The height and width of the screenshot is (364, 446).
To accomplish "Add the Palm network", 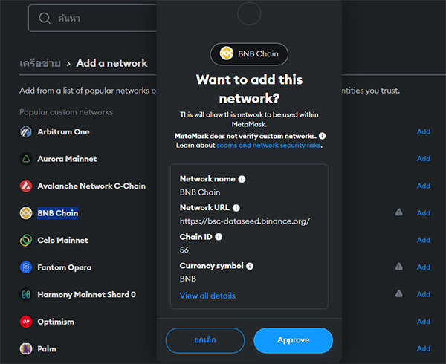I will (x=423, y=348).
